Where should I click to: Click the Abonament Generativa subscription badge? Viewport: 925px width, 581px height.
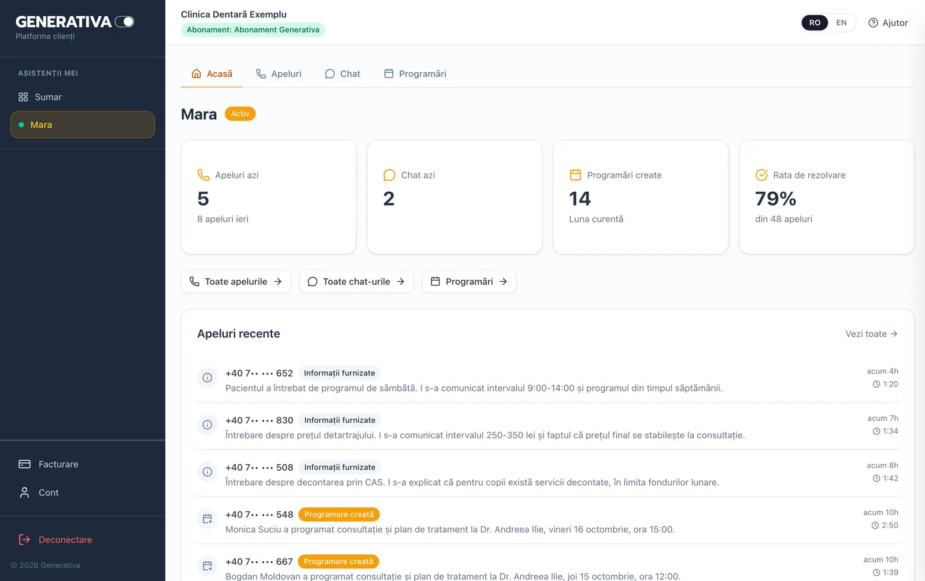tap(253, 30)
